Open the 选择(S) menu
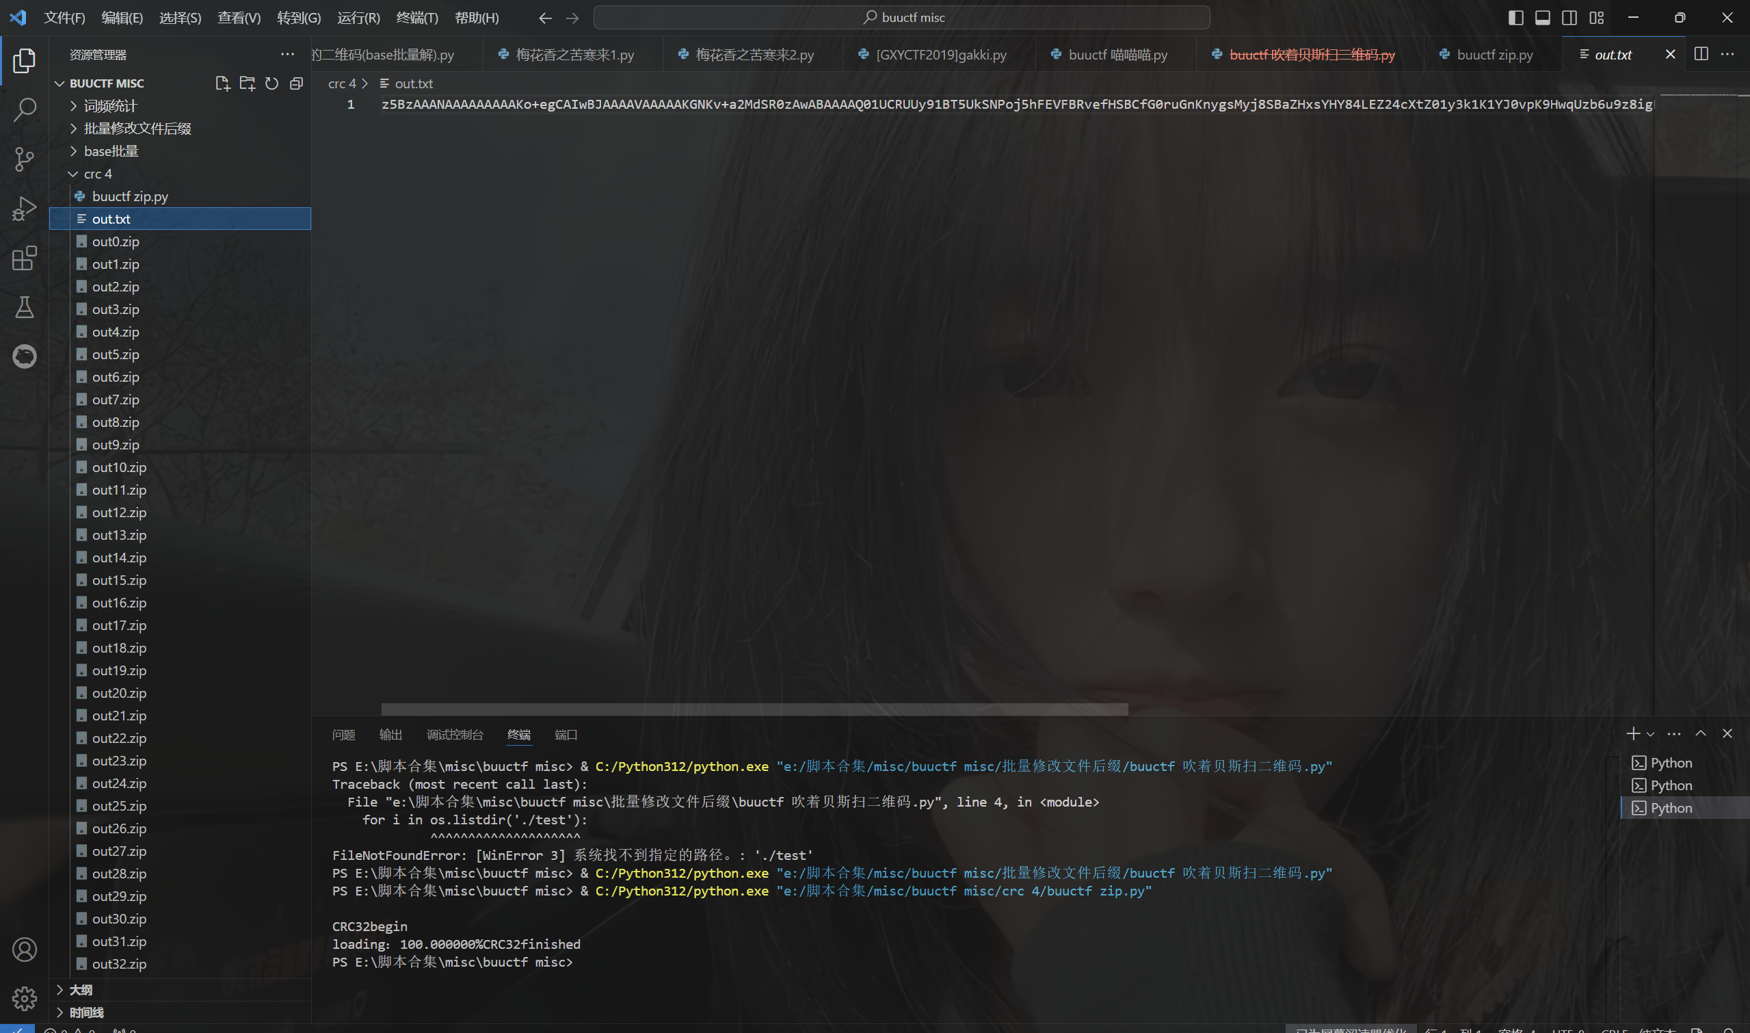This screenshot has width=1750, height=1033. [x=181, y=18]
